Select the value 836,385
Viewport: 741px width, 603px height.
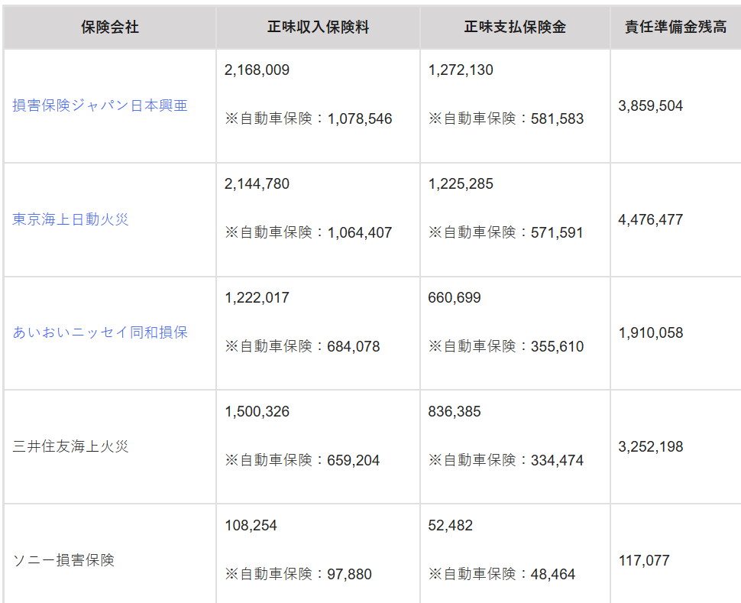coord(455,412)
